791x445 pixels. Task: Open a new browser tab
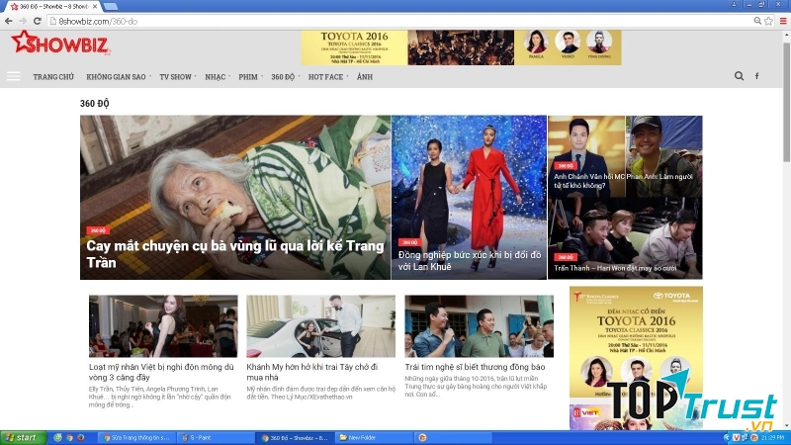(111, 7)
